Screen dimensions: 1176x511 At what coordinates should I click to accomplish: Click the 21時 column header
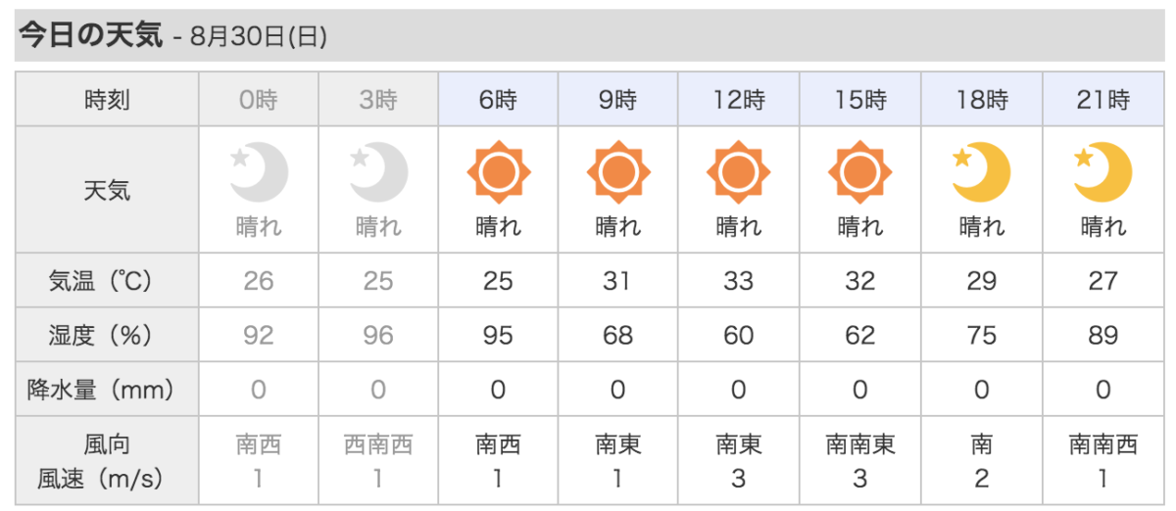click(1102, 99)
